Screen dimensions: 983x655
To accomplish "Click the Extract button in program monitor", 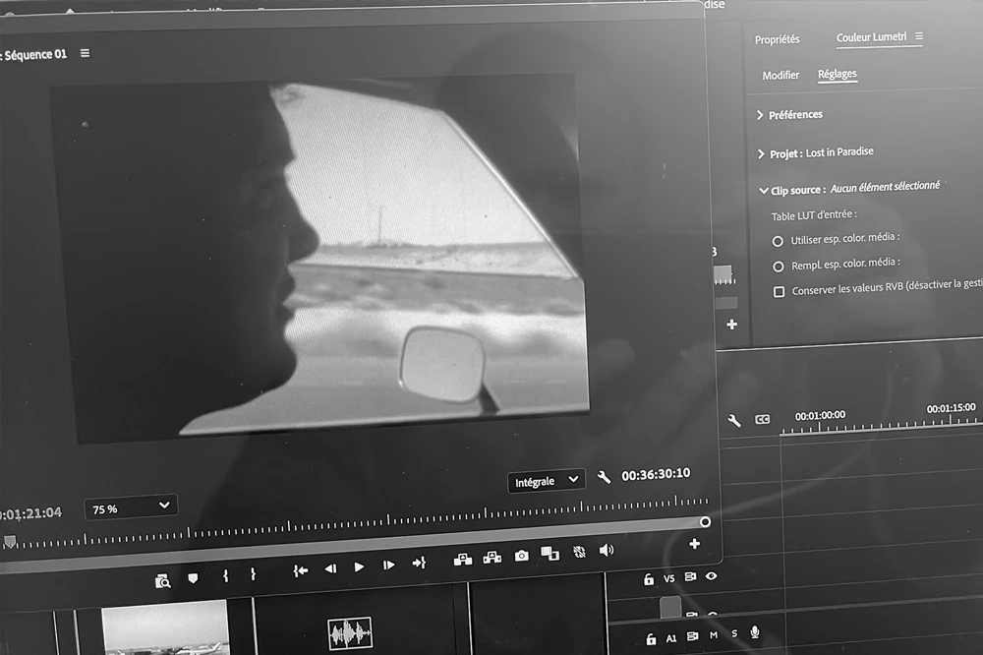I will [x=492, y=558].
